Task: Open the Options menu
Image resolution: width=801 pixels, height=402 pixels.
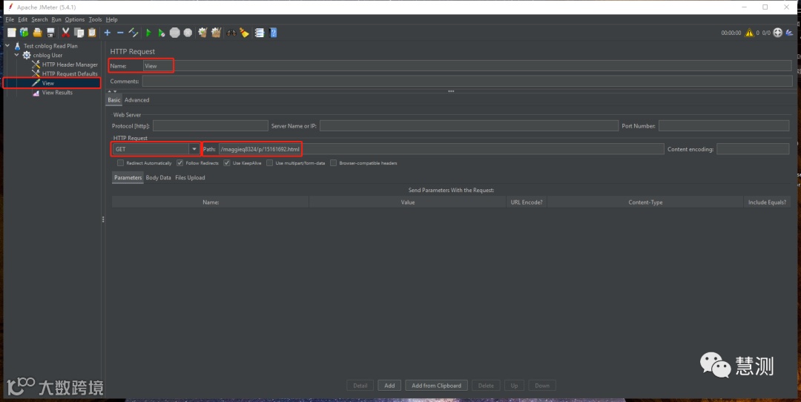Action: tap(75, 19)
